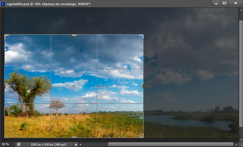Click the top-right crop corner handle

click(142, 36)
